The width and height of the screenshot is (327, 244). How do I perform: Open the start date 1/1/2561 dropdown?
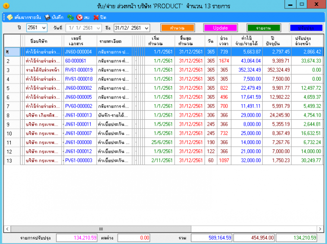98,28
